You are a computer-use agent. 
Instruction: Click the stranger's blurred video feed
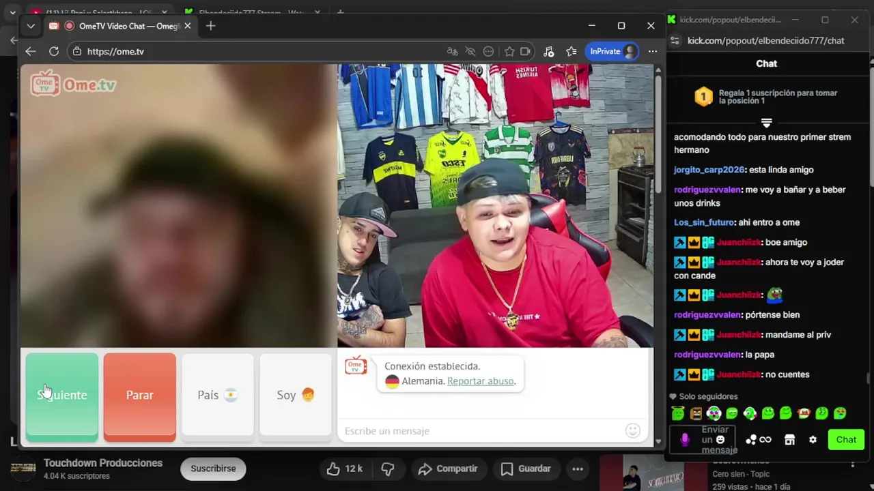179,206
